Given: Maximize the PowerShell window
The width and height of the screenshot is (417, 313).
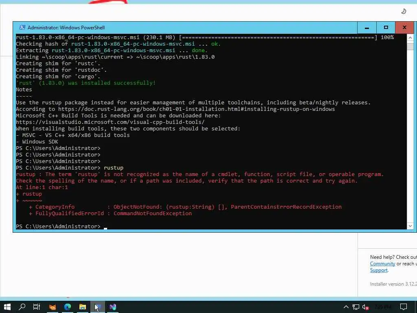Looking at the screenshot, I should (x=386, y=27).
